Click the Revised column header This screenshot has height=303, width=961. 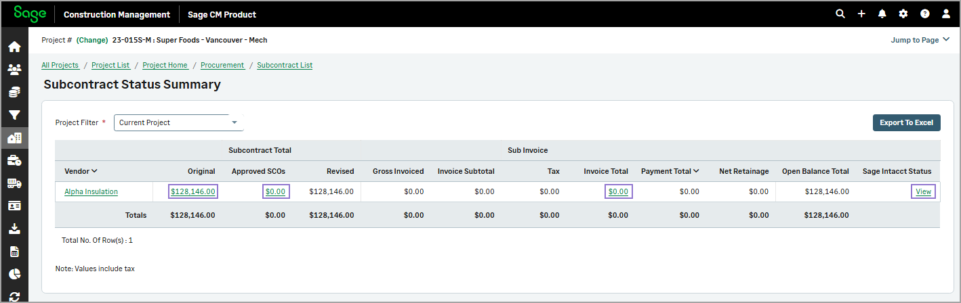tap(340, 171)
